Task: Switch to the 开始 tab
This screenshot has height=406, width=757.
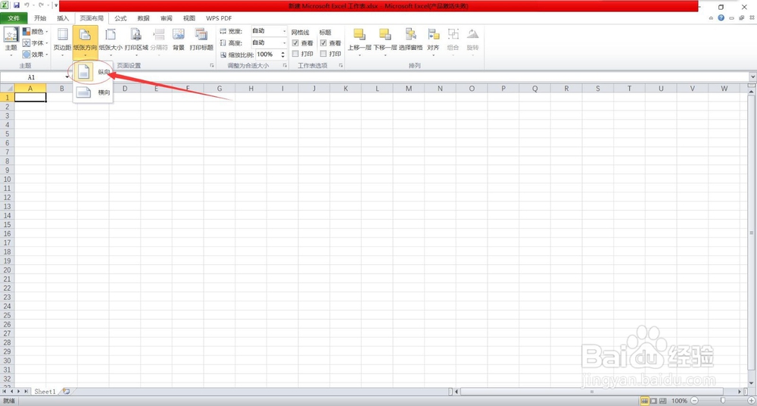Action: [x=40, y=18]
